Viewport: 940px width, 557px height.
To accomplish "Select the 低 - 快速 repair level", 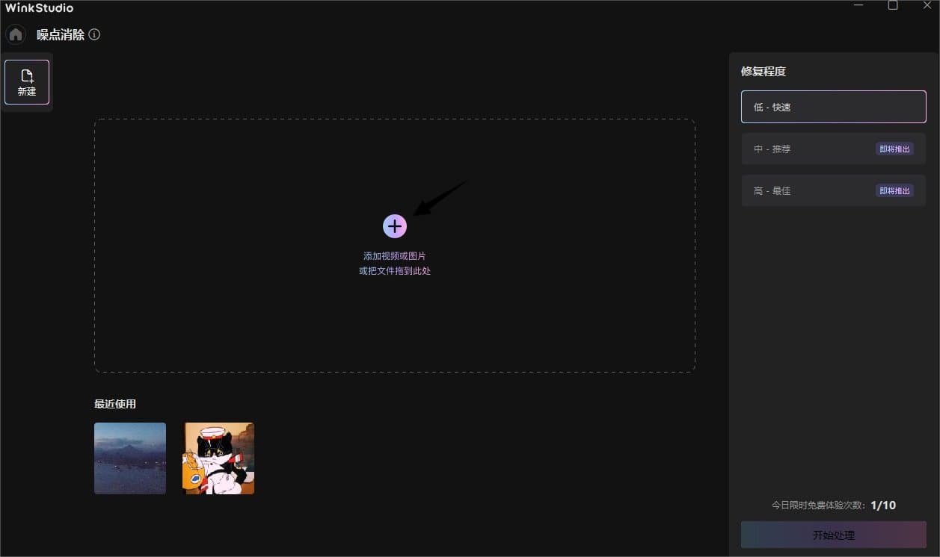I will 833,107.
